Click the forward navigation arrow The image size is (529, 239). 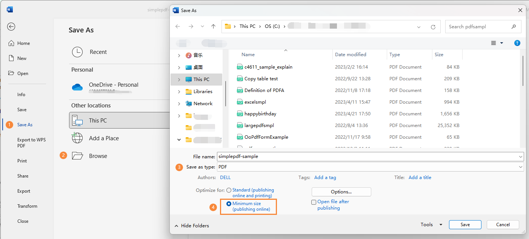tap(191, 26)
